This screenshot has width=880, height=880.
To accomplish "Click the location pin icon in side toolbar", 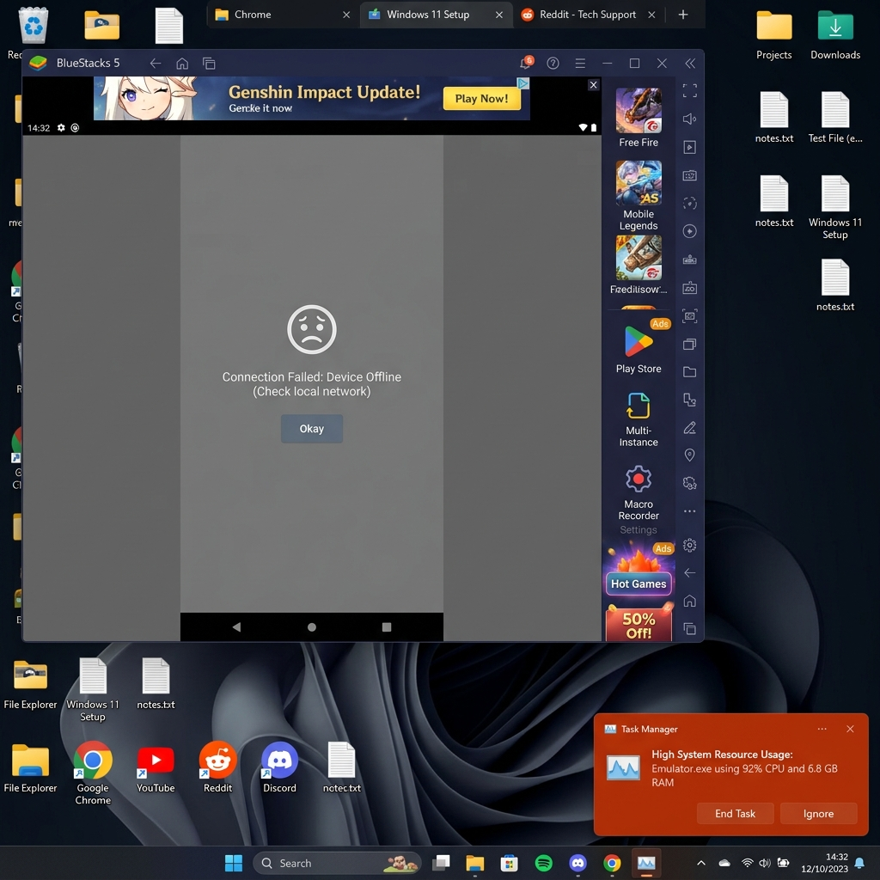I will coord(690,455).
